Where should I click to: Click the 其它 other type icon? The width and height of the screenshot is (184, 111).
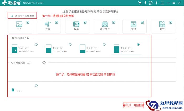click(x=162, y=24)
